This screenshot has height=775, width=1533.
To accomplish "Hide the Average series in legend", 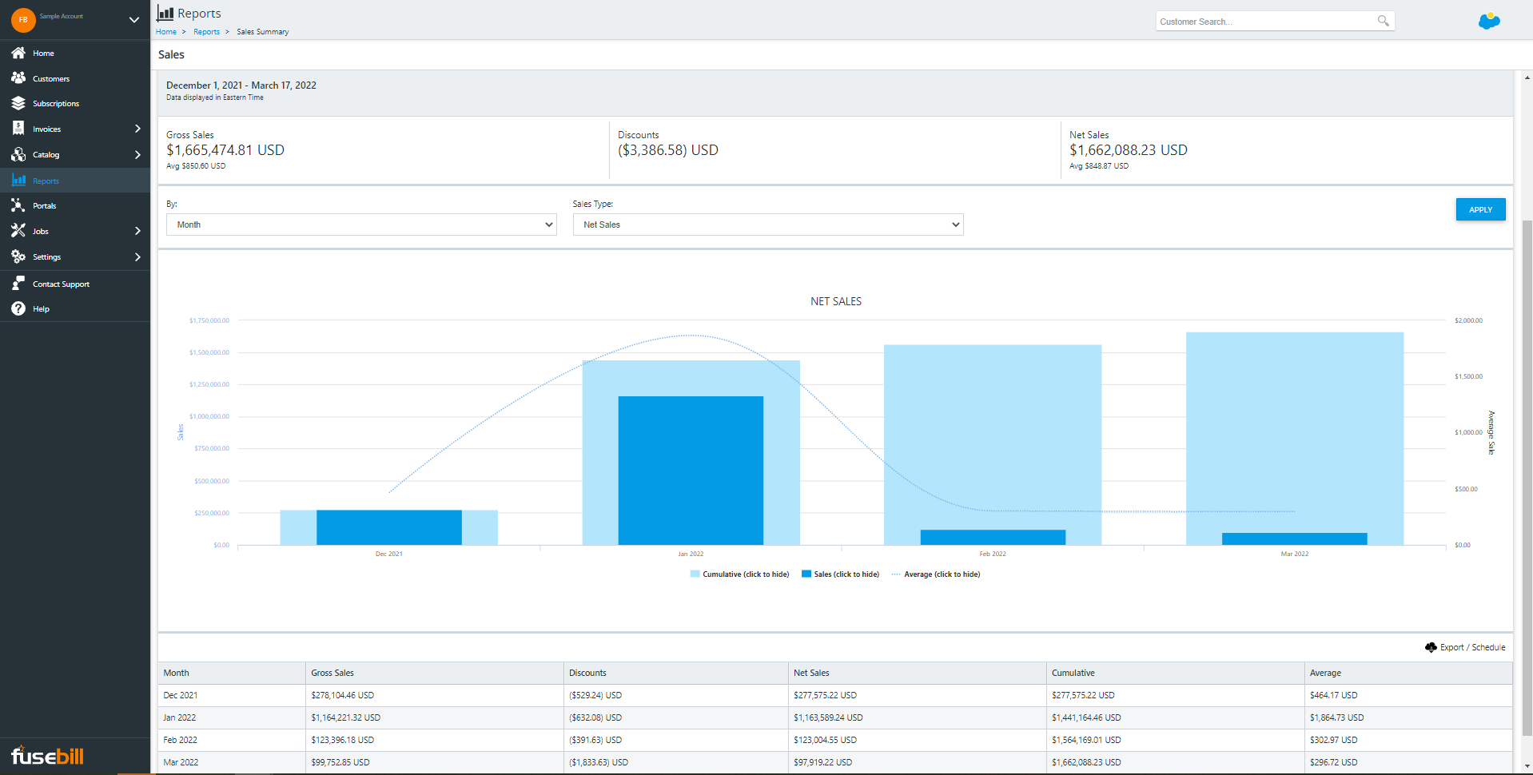I will click(x=936, y=574).
